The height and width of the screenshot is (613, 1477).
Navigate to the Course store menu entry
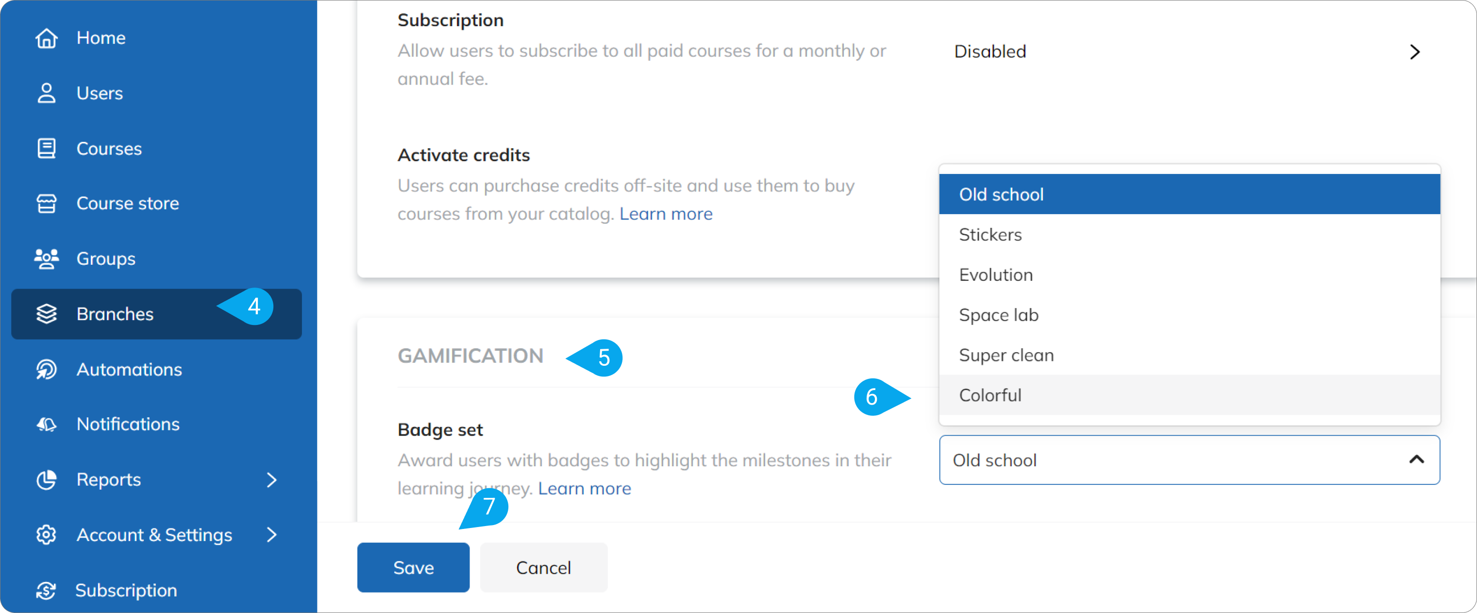pos(127,203)
